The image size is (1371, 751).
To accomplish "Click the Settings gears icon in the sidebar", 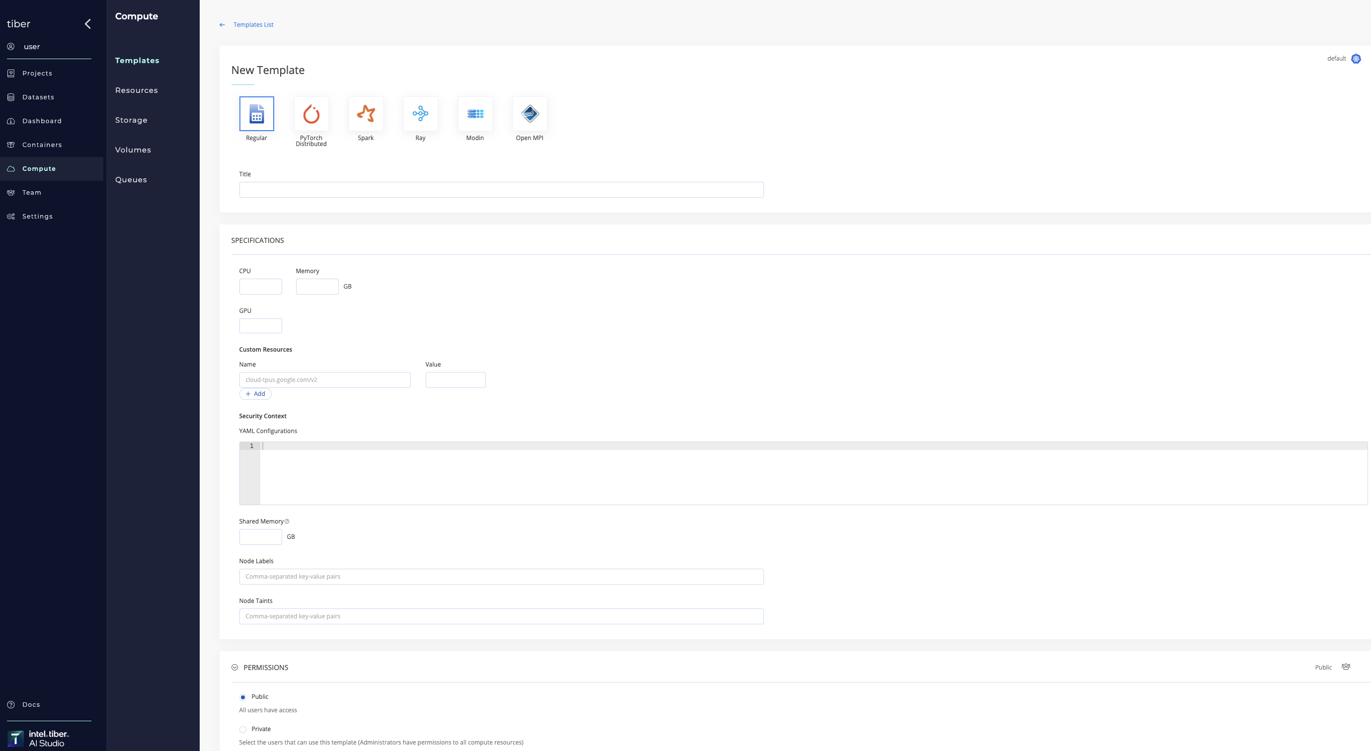I will (10, 217).
